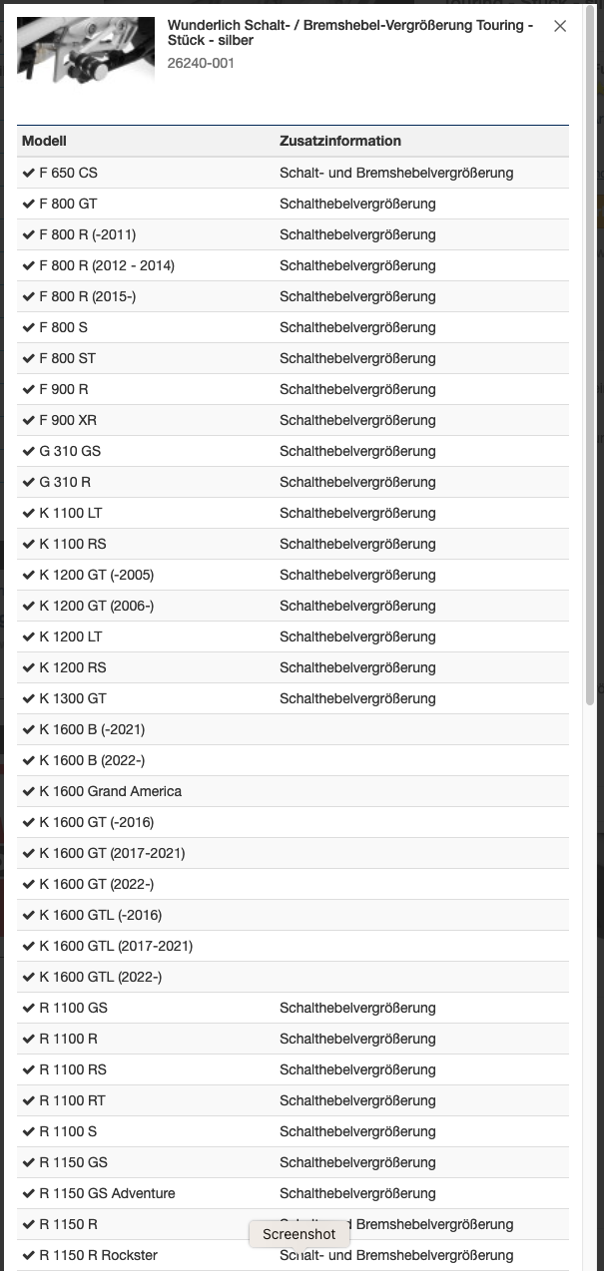The width and height of the screenshot is (604, 1271).
Task: Select the K 1200 RS model row
Action: [x=72, y=667]
